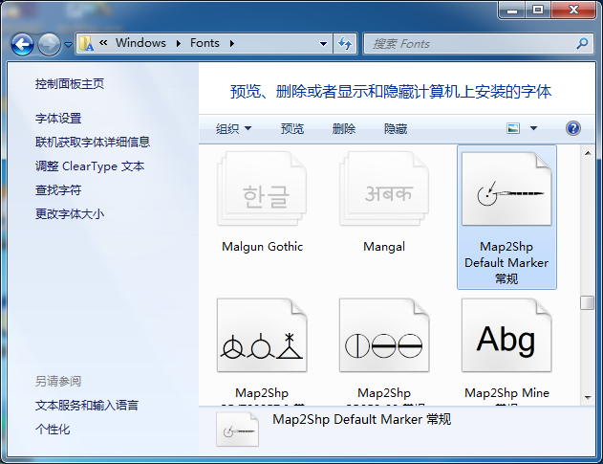The image size is (603, 464).
Task: Click the Fonts folder icon in address bar
Action: pos(86,43)
